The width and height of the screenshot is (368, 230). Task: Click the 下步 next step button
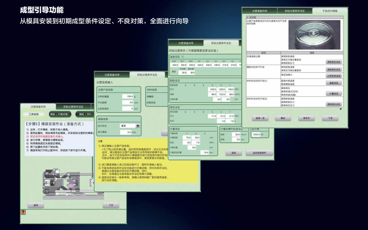pyautogui.click(x=111, y=205)
